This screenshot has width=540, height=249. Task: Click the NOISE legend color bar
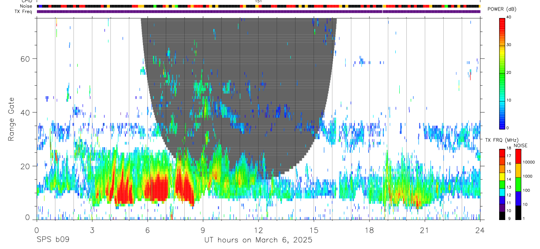tap(518, 184)
